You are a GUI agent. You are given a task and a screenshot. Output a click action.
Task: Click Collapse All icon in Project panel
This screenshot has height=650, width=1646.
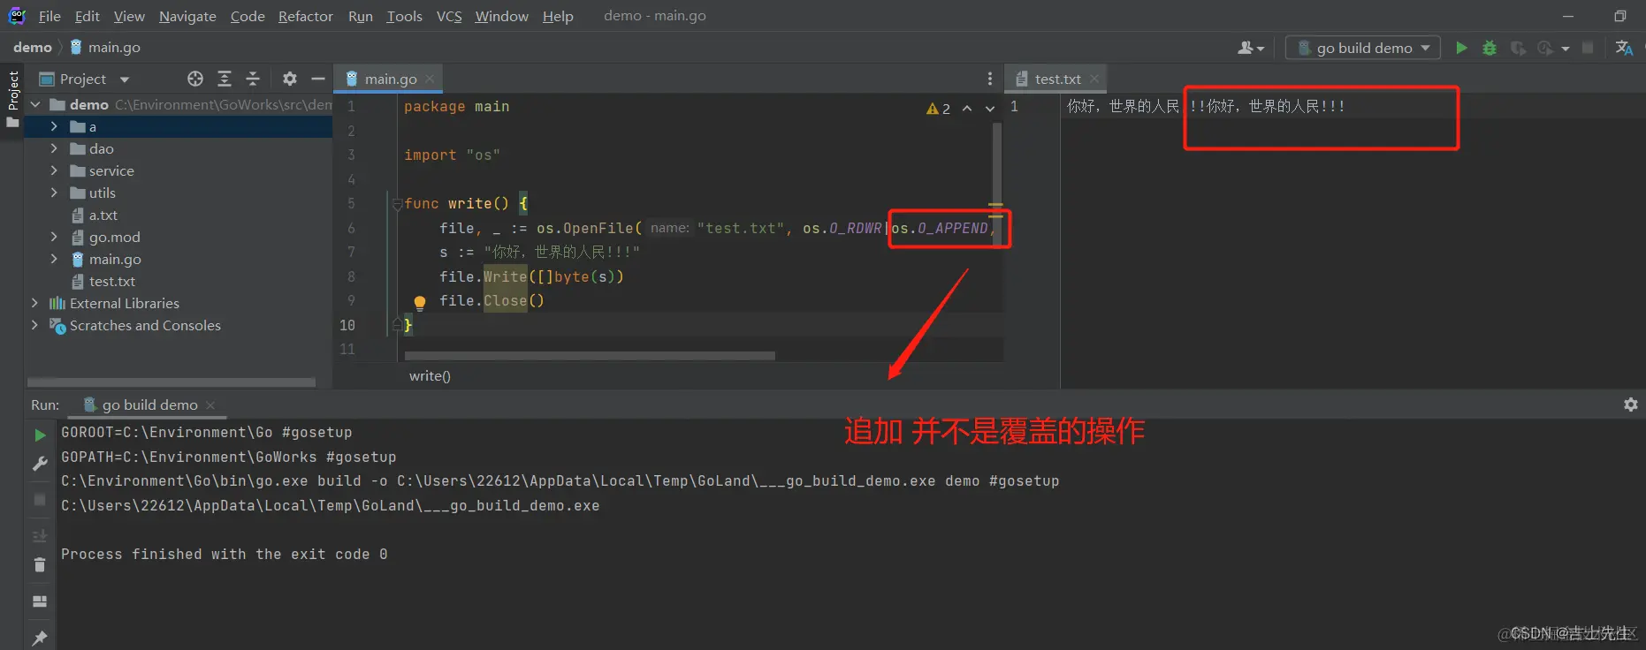click(253, 79)
